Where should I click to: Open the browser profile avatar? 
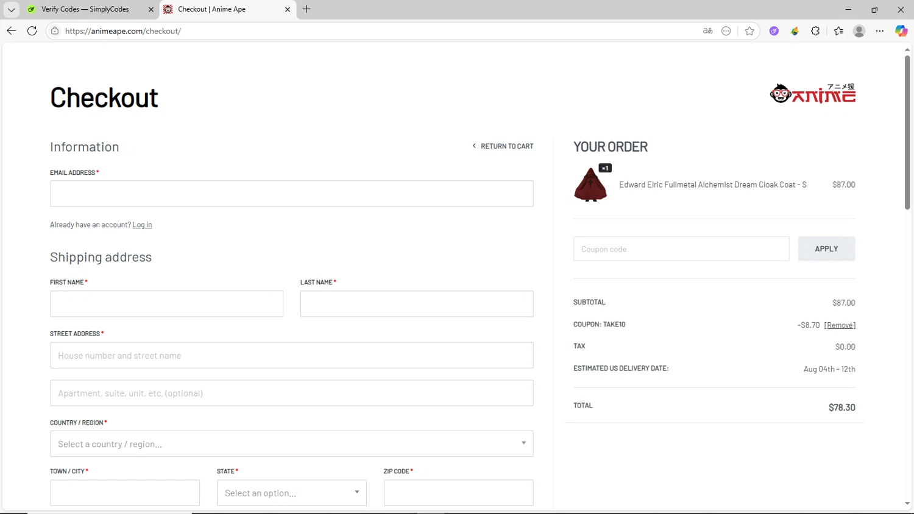coord(859,31)
